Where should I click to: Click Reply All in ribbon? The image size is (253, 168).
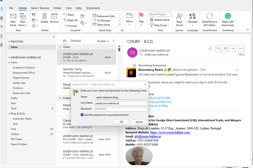(x=71, y=20)
